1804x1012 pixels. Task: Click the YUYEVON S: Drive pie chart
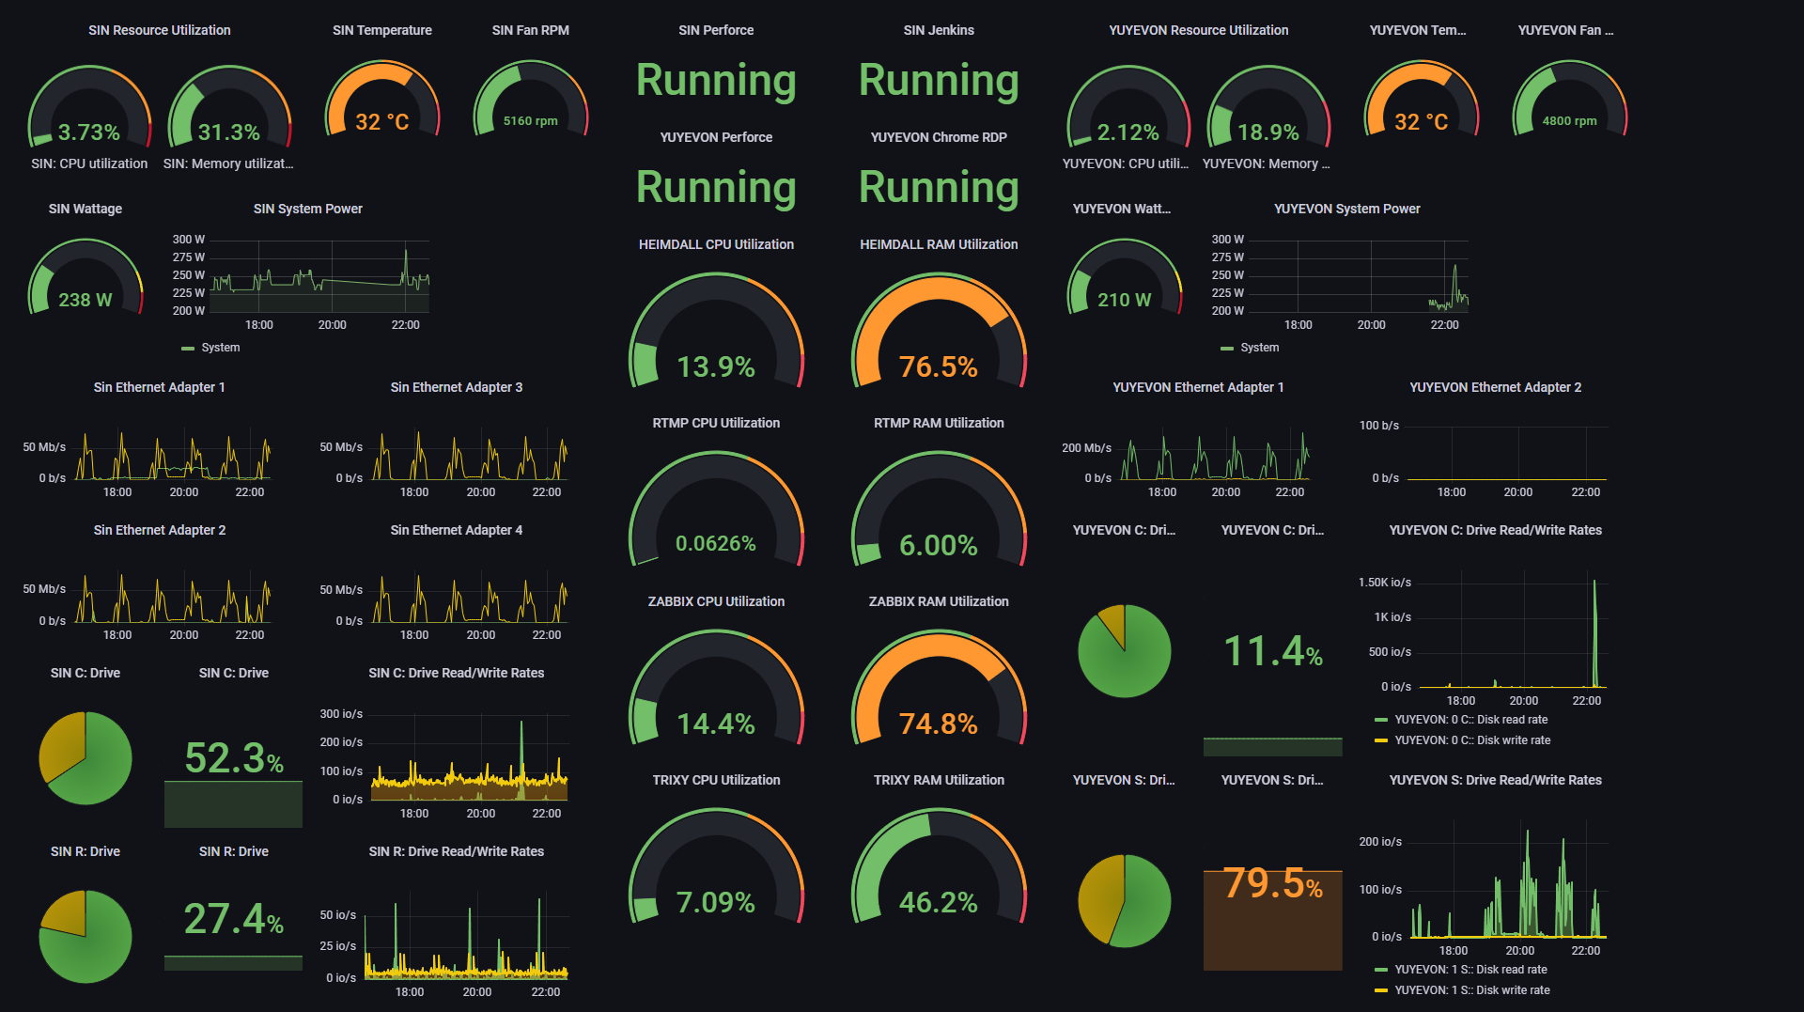(1125, 901)
